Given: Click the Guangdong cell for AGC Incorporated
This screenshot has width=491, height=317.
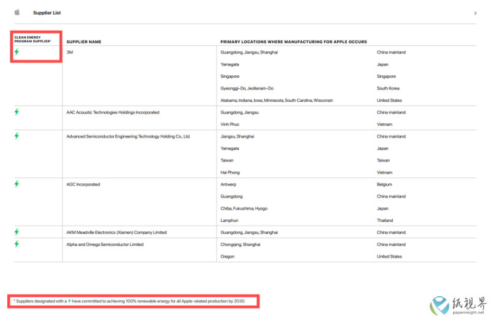Looking at the screenshot, I should pyautogui.click(x=231, y=197).
